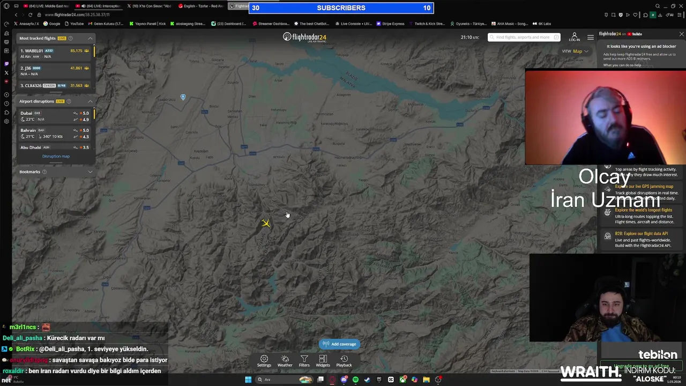Viewport: 686px width, 386px height.
Task: Focus the Find flights search field
Action: pyautogui.click(x=524, y=37)
